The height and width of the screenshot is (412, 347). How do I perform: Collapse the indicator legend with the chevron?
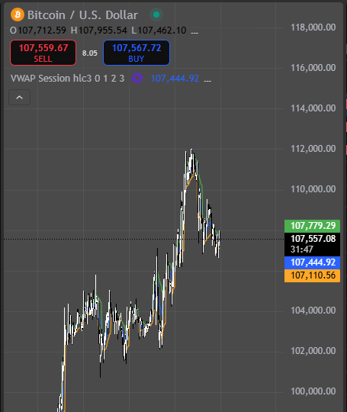coord(19,98)
